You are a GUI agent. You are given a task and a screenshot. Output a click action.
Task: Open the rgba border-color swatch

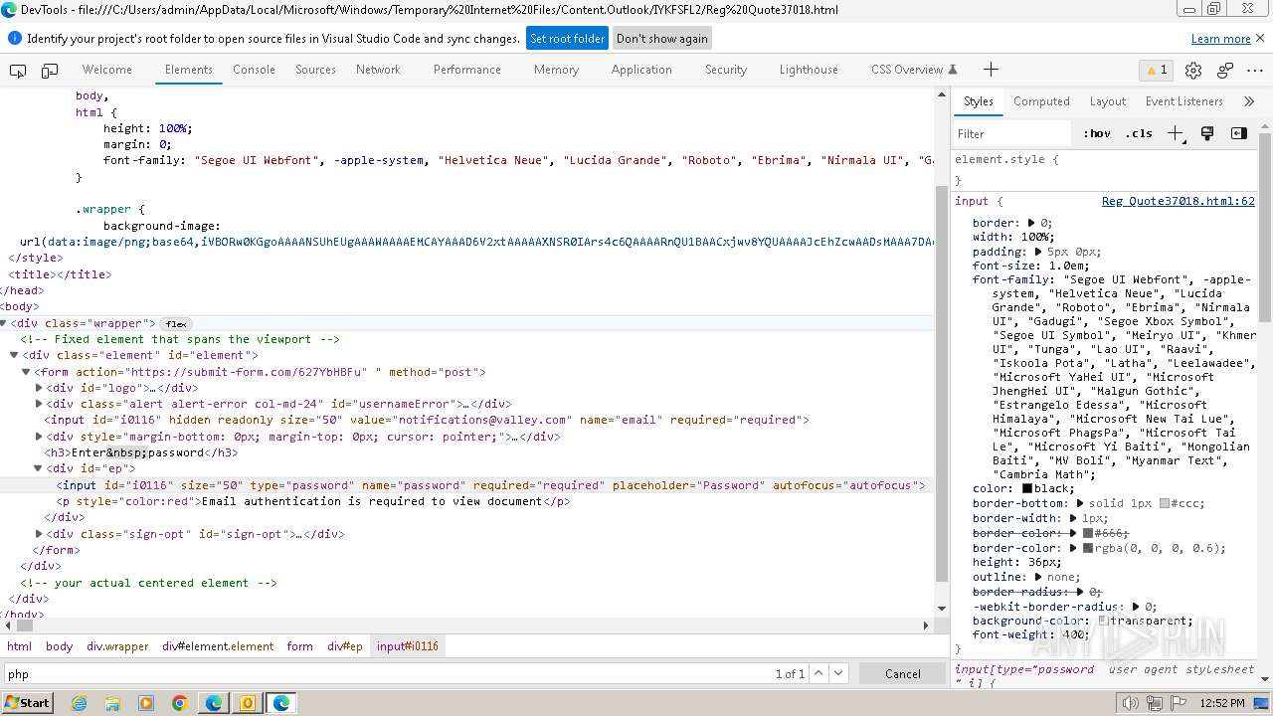click(x=1088, y=548)
